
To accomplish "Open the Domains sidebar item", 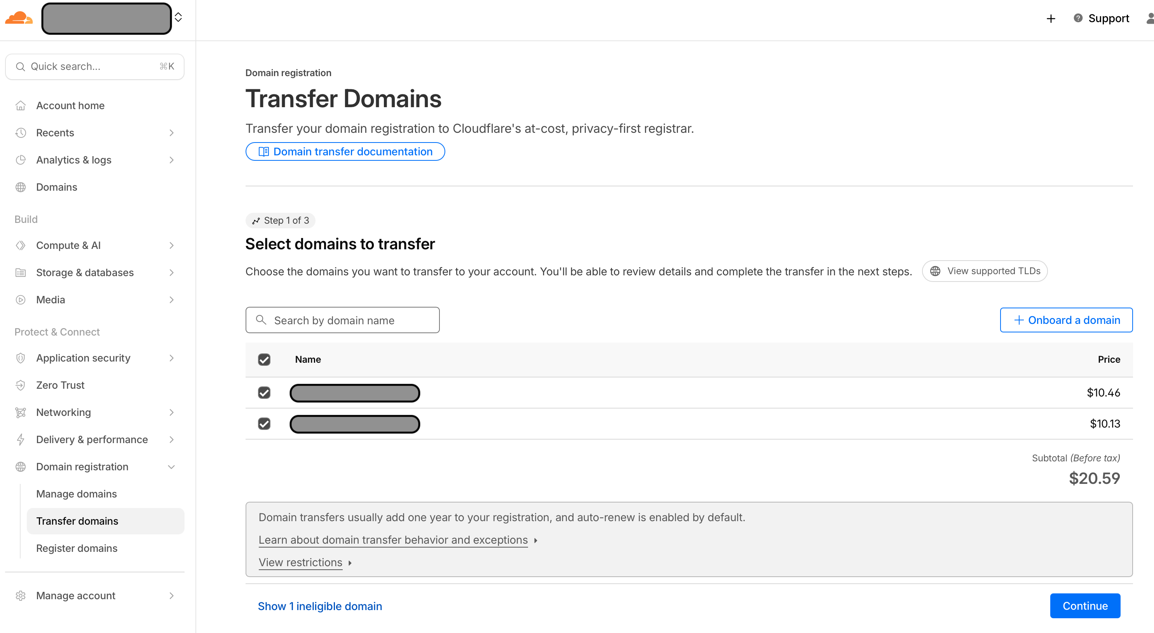I will coord(56,187).
